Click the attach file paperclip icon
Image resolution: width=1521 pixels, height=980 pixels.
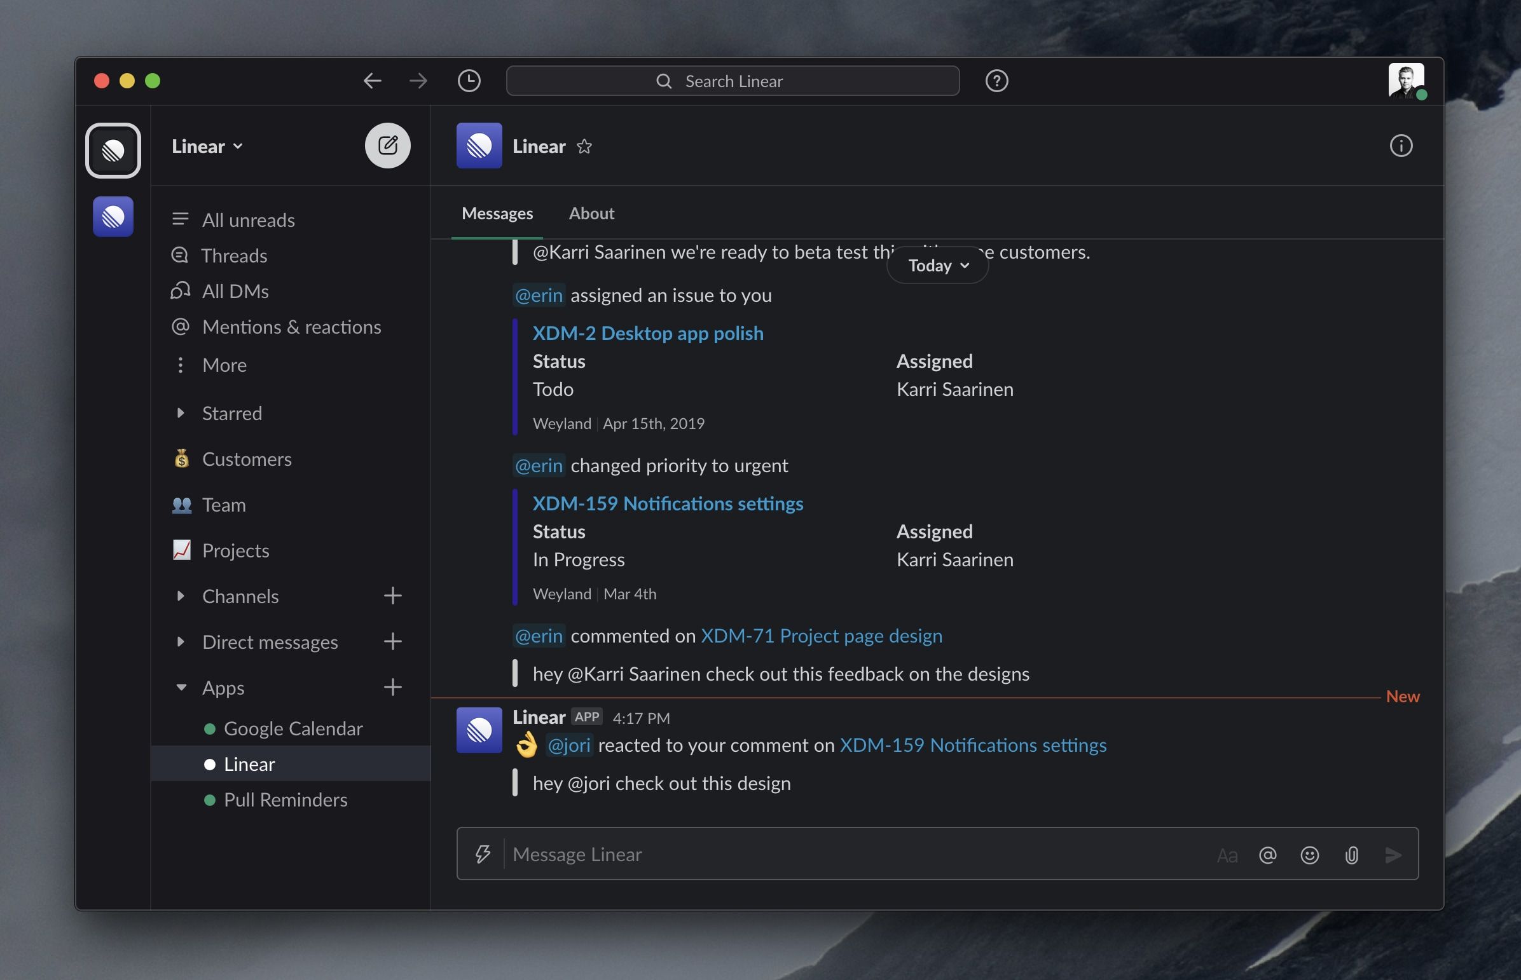(1351, 855)
